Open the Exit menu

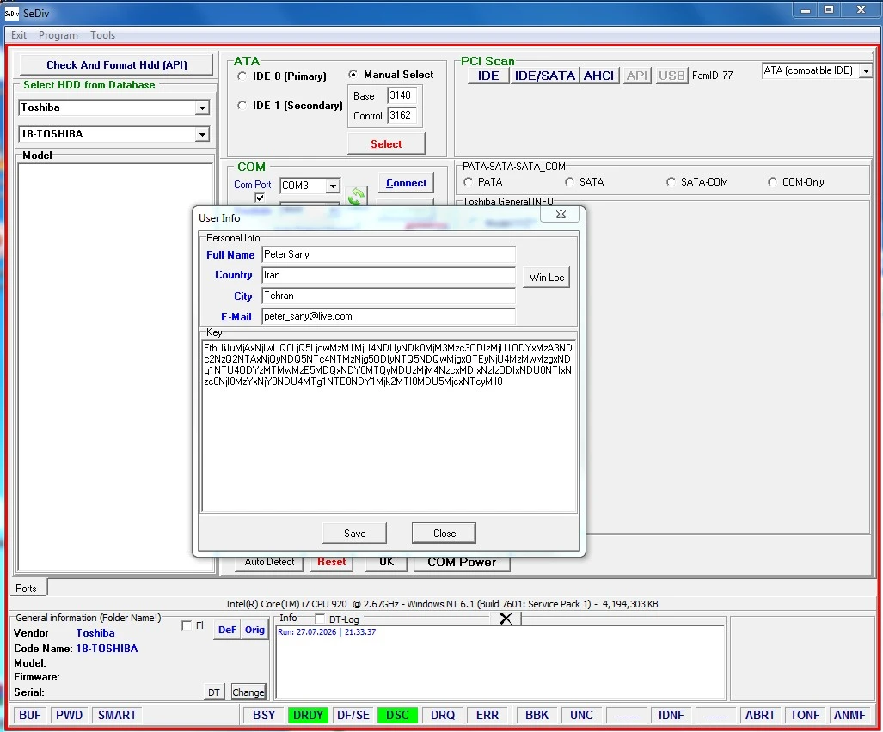(x=19, y=35)
